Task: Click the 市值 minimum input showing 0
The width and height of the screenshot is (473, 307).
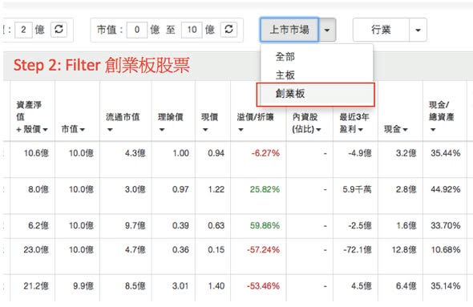Action: (137, 30)
